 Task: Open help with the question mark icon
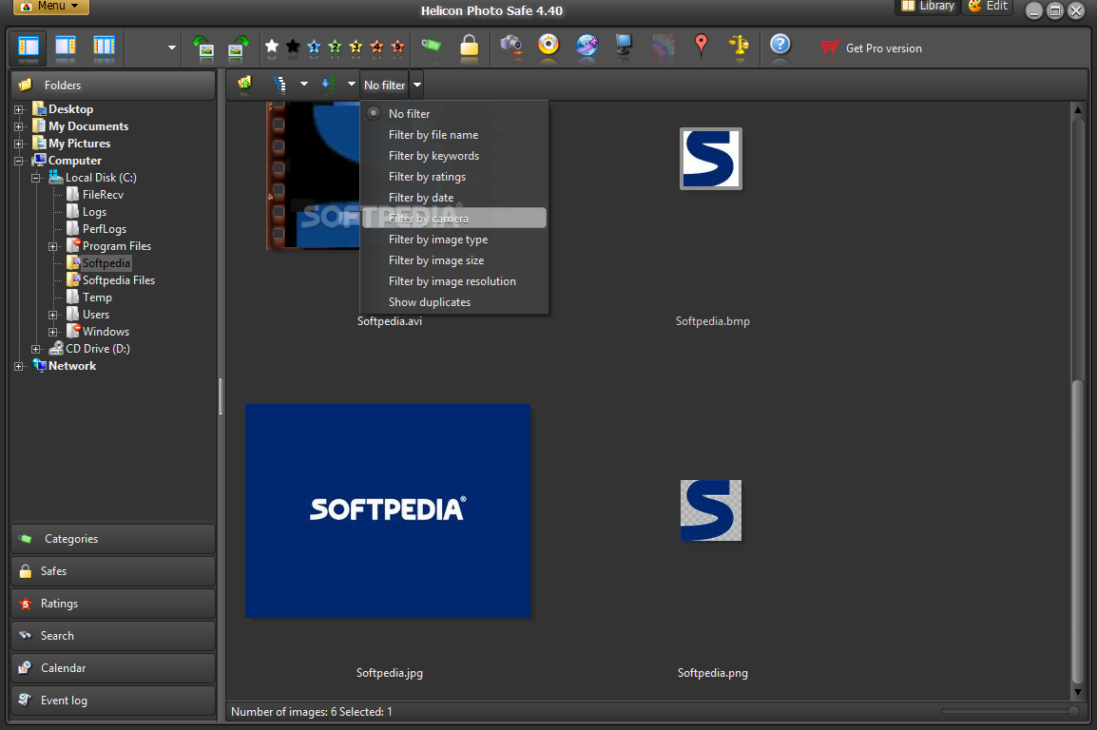pos(780,45)
